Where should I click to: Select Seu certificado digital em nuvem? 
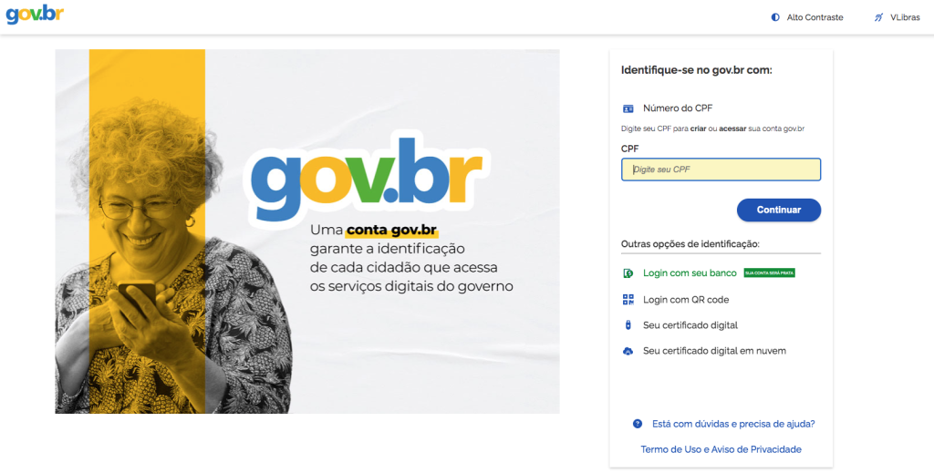click(714, 351)
